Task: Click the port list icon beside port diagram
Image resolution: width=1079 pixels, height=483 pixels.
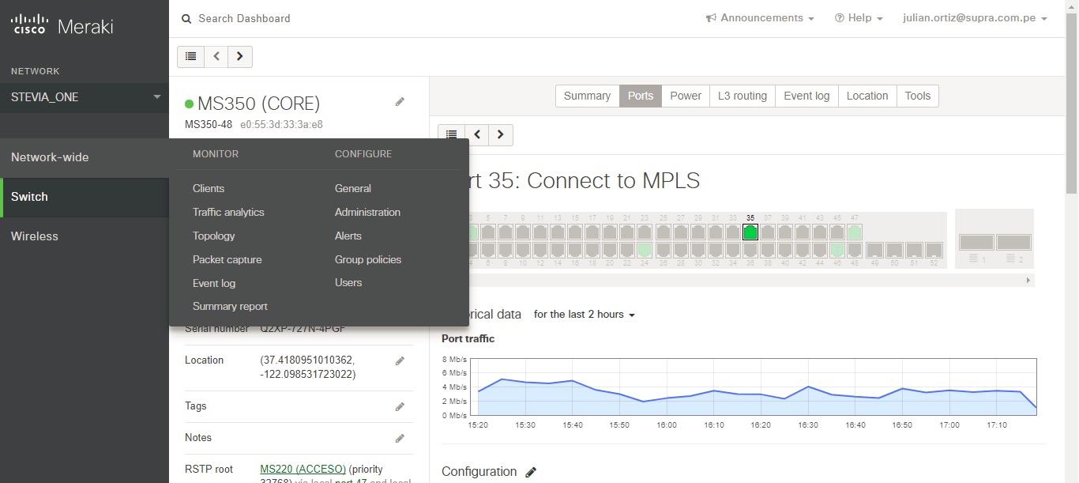Action: tap(451, 134)
